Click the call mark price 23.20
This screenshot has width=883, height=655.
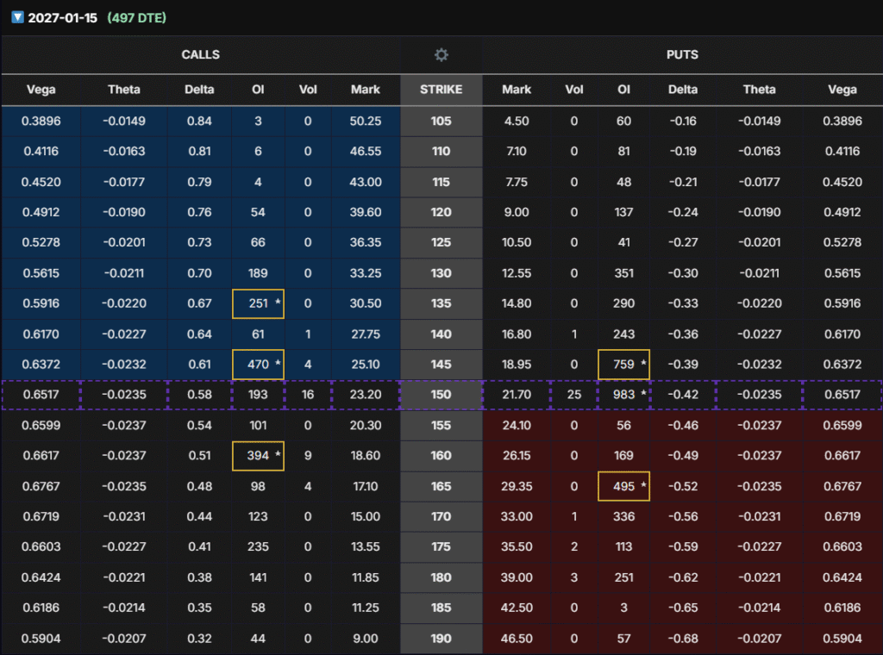[x=366, y=395]
